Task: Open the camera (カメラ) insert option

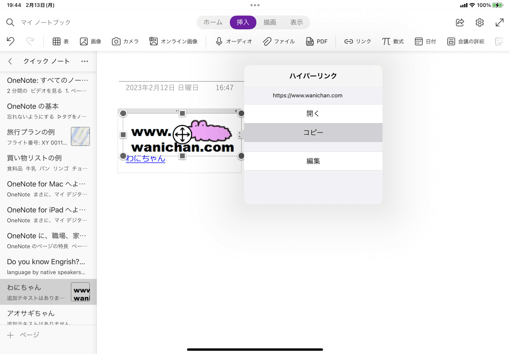Action: [125, 41]
